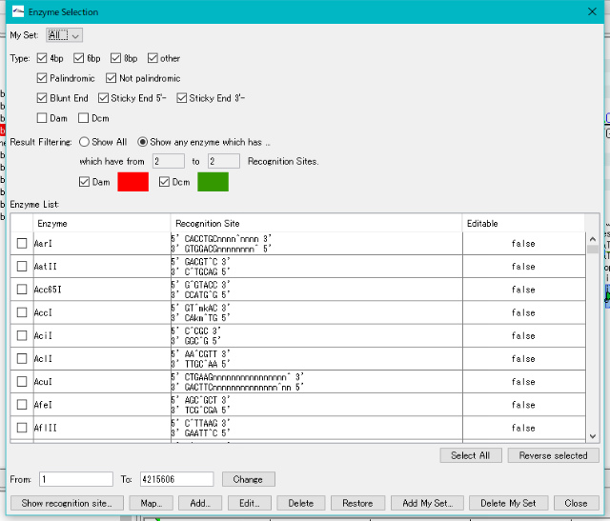Click the AarI row 'false' editable cell
Screen dimensions: 610x521
[x=523, y=244]
